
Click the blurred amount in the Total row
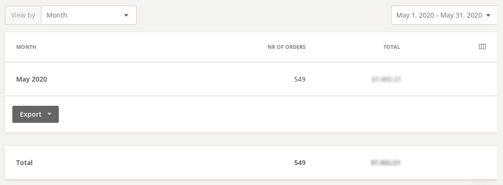click(385, 163)
